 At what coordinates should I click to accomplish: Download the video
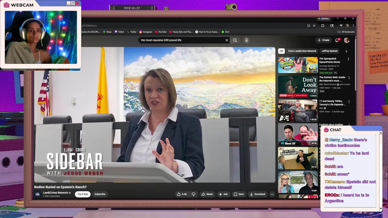(257, 194)
